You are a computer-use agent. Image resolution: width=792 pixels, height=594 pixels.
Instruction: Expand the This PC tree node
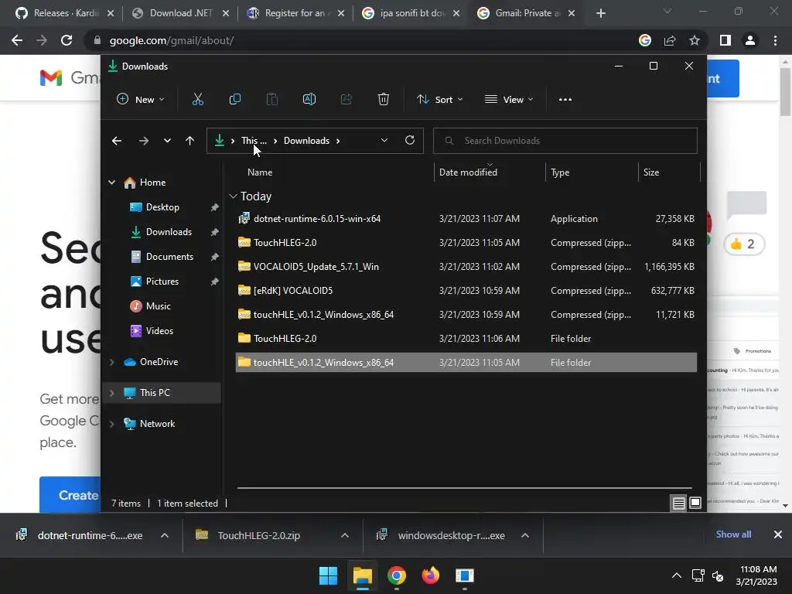tap(111, 393)
